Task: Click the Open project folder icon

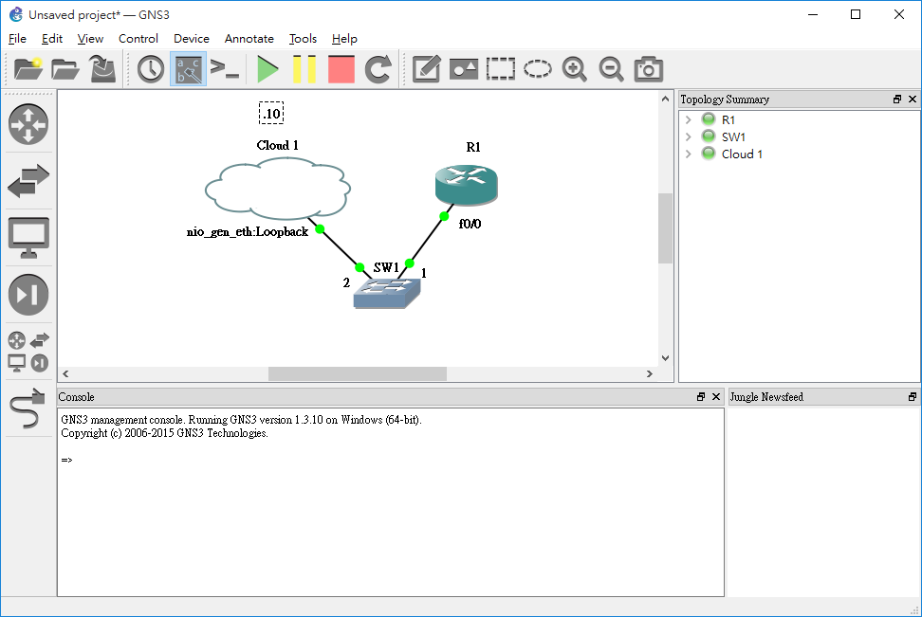Action: pos(65,69)
